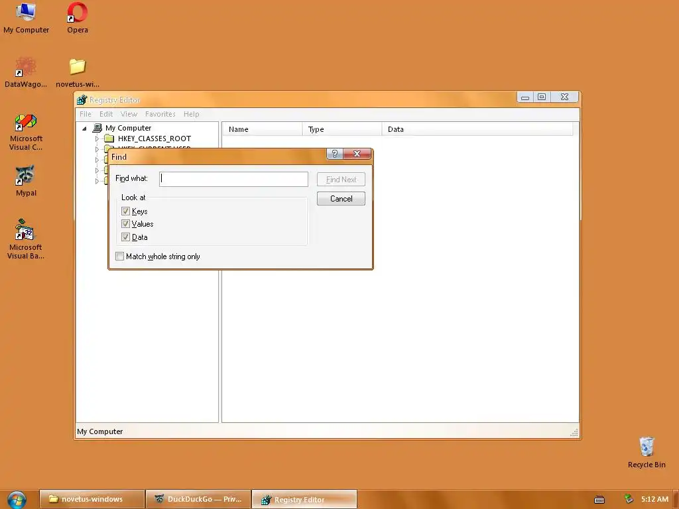The width and height of the screenshot is (679, 509).
Task: Select HKEY_CLASSES_ROOT tree label
Action: tap(154, 139)
